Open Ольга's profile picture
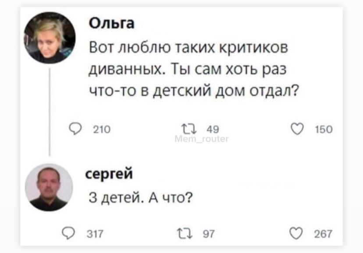363x253 pixels. [50, 38]
